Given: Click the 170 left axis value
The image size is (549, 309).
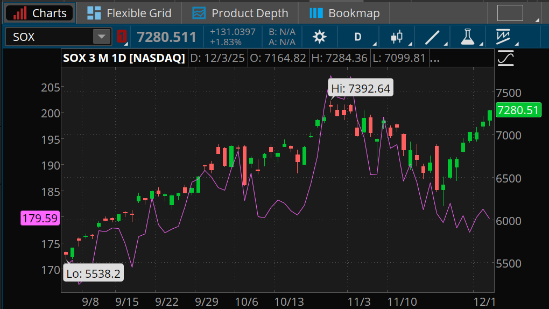Looking at the screenshot, I should pos(51,270).
